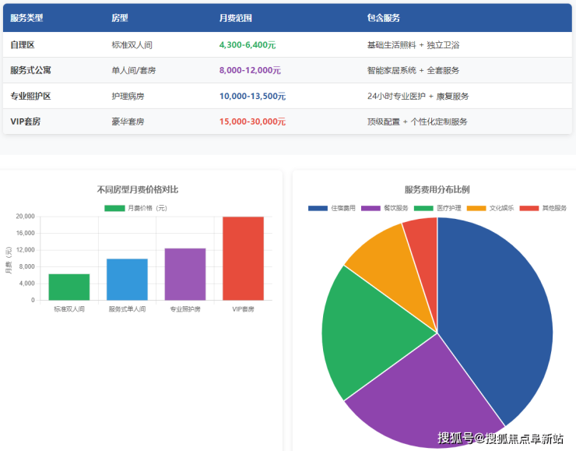Select the 自理区 table row
The width and height of the screenshot is (576, 451).
(x=25, y=45)
